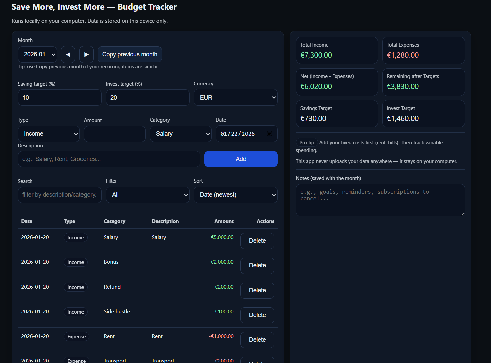Click the Income badge on the Refund row
This screenshot has height=363, width=491.
pyautogui.click(x=75, y=287)
